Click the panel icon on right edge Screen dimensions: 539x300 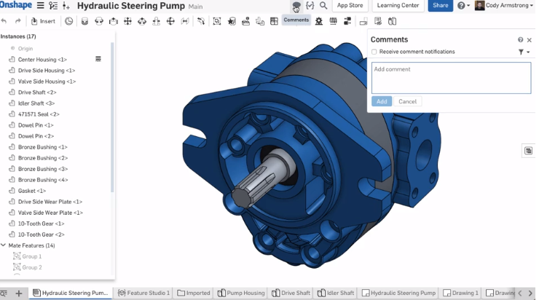pyautogui.click(x=528, y=151)
